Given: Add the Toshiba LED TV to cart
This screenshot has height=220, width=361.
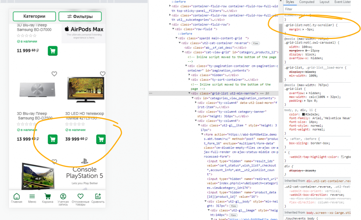Looking at the screenshot, I should click(x=101, y=139).
